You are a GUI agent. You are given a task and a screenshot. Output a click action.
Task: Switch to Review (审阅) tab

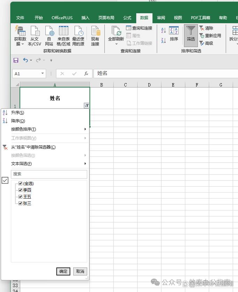161,18
